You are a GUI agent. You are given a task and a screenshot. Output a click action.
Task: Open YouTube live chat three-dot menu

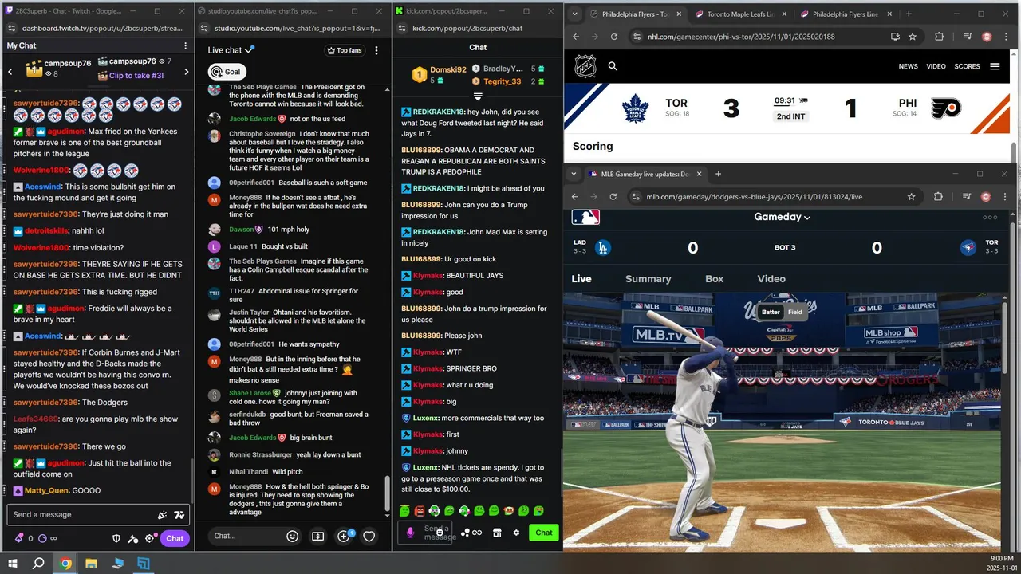[378, 50]
